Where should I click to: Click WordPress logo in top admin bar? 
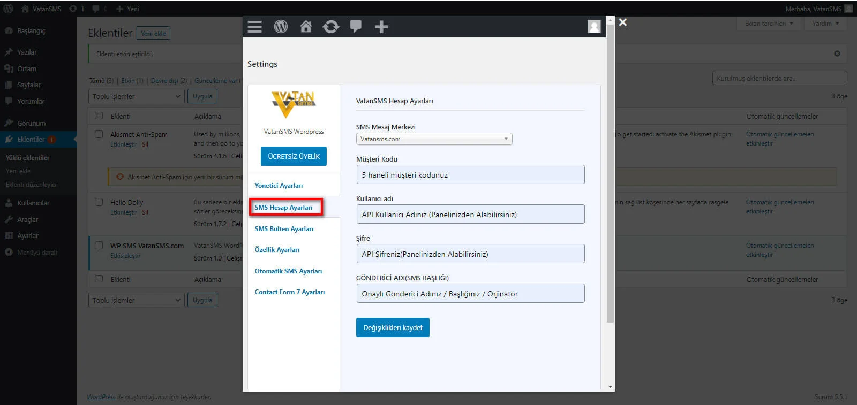click(x=8, y=9)
